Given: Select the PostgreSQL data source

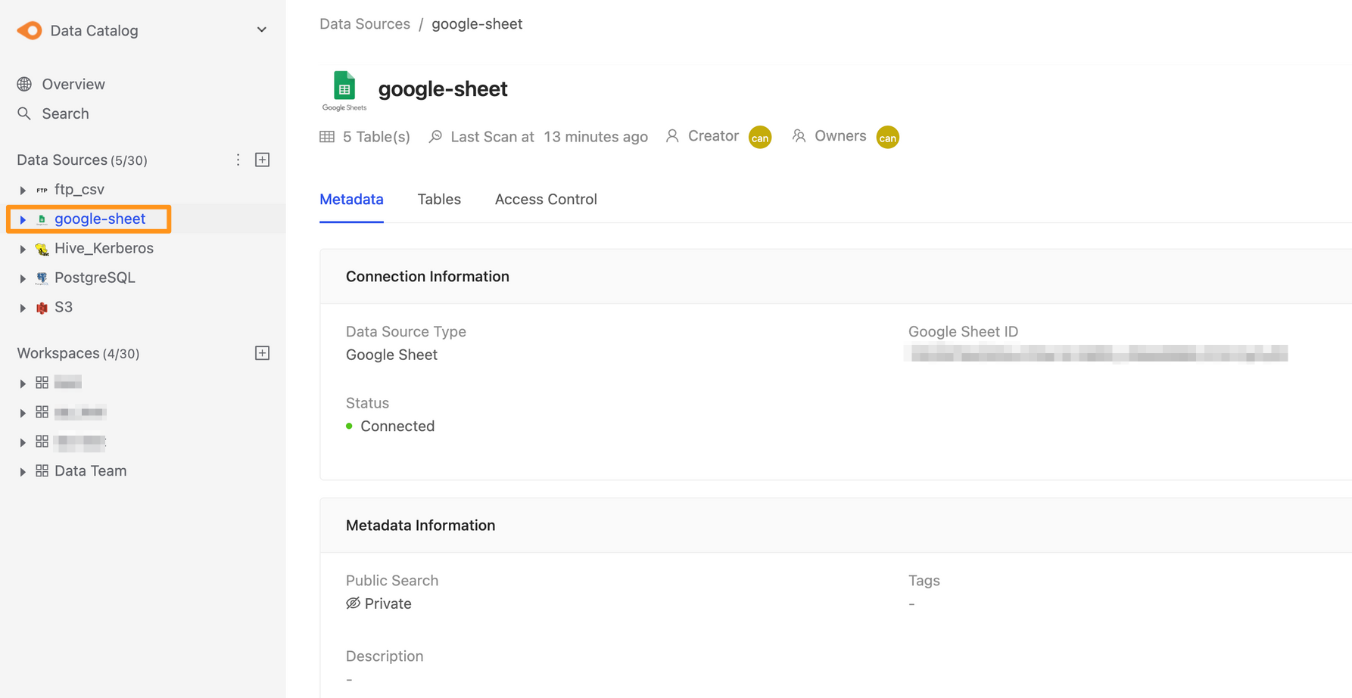Looking at the screenshot, I should tap(95, 278).
